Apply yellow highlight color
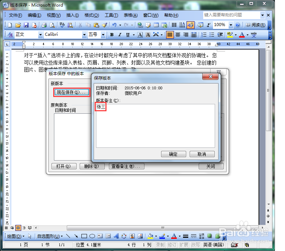The image size is (285, 251). coord(230,35)
